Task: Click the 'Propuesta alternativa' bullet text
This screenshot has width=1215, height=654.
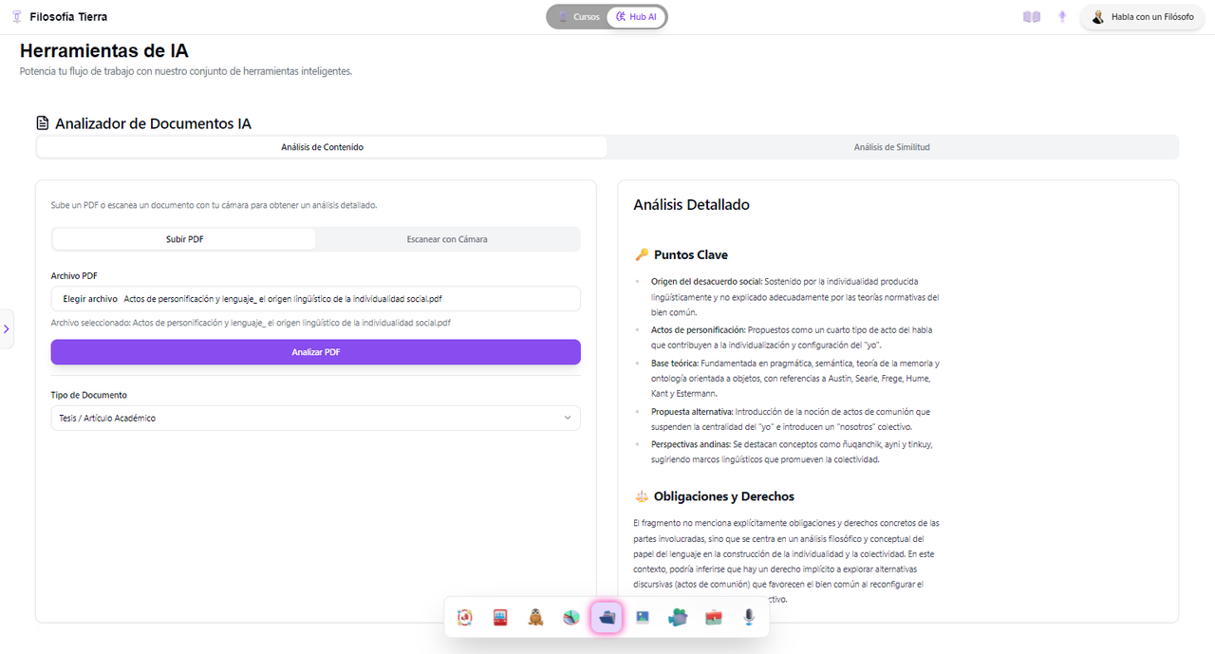Action: pos(792,419)
